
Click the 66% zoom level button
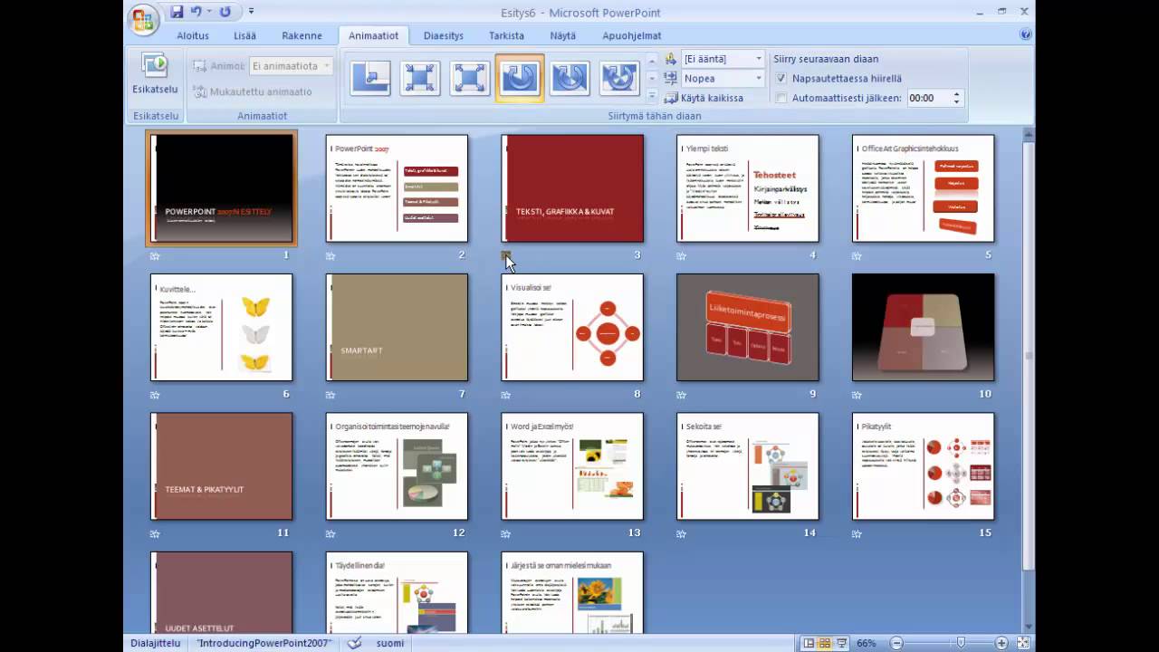pyautogui.click(x=867, y=643)
